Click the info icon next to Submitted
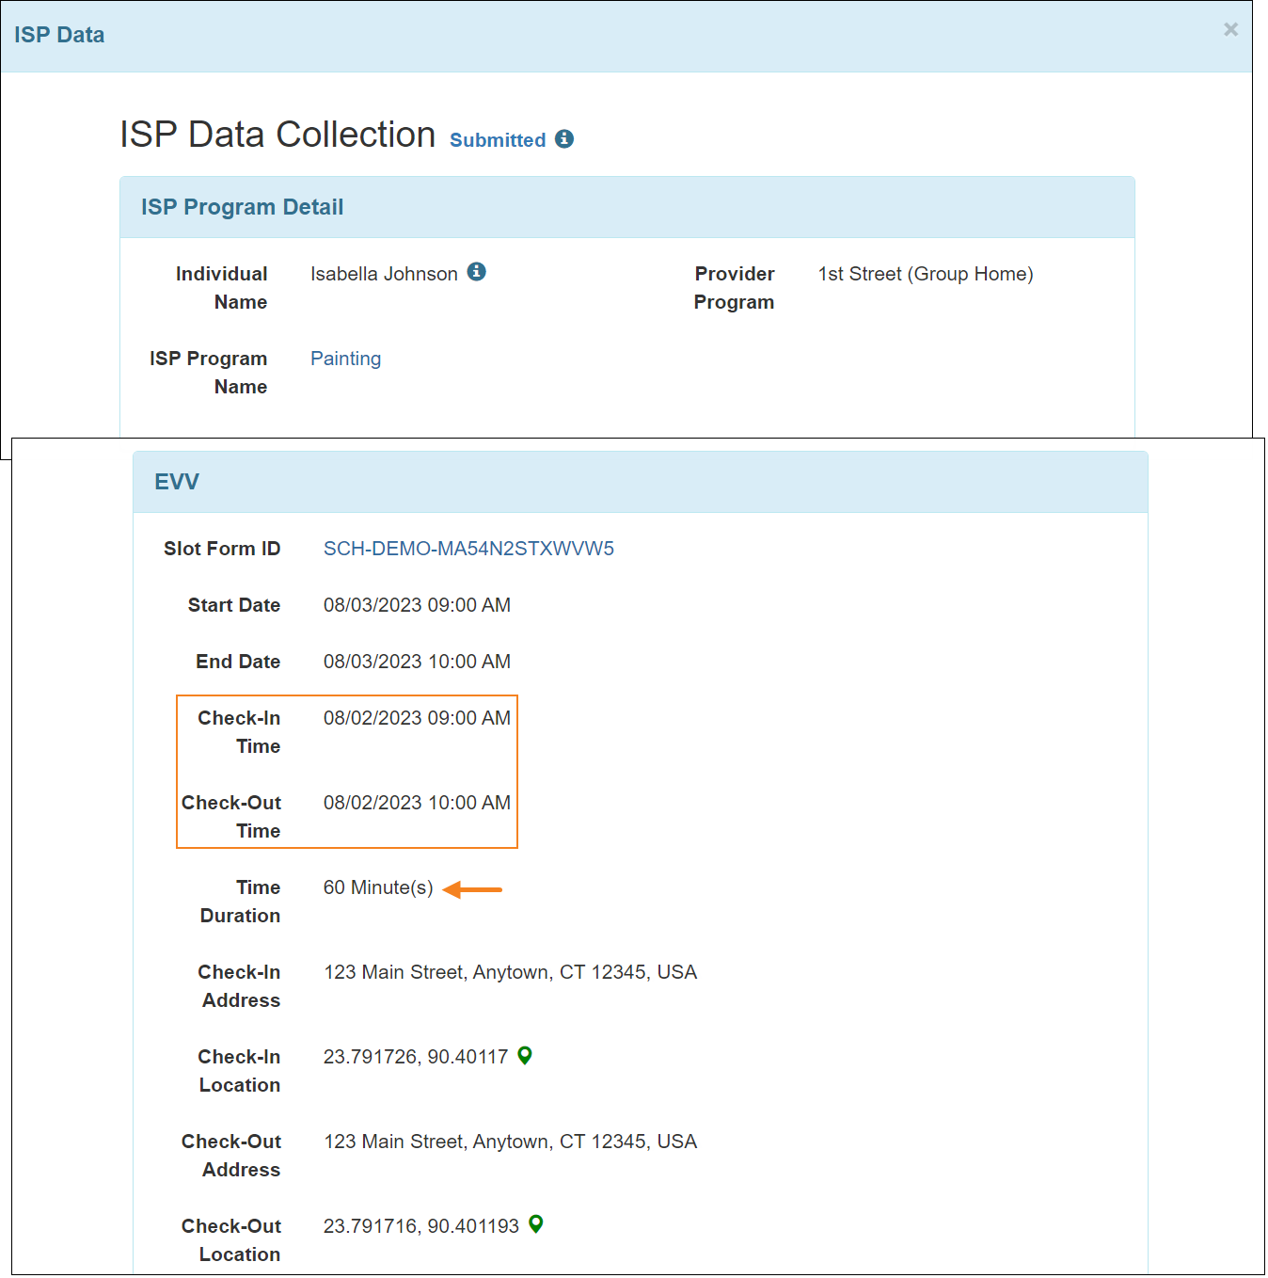 pos(564,139)
